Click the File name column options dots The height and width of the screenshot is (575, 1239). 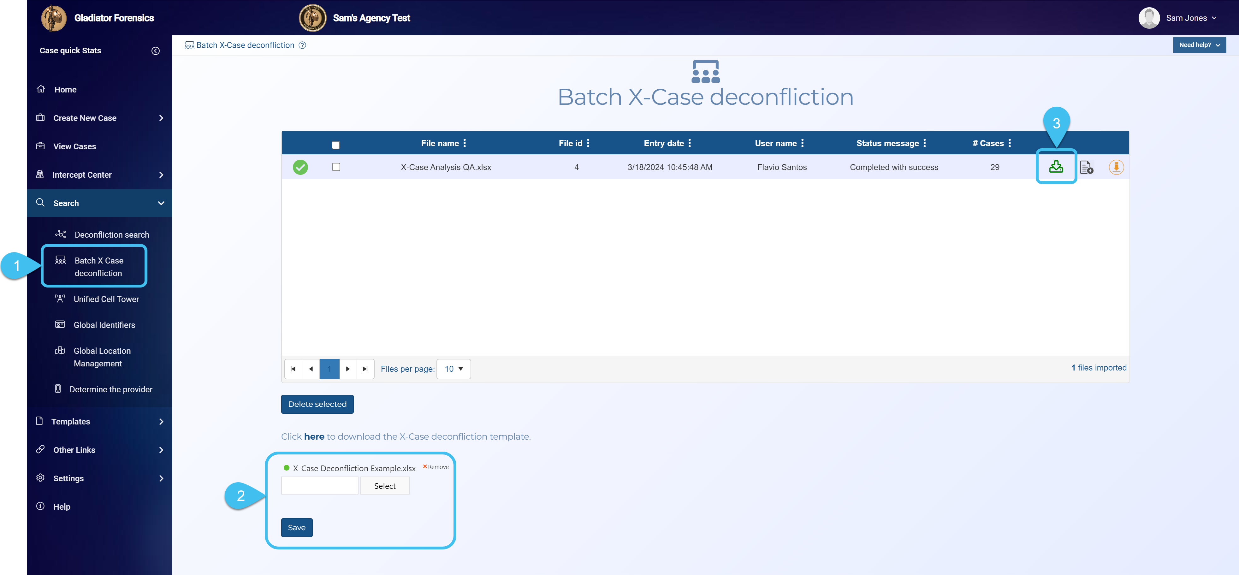coord(465,143)
